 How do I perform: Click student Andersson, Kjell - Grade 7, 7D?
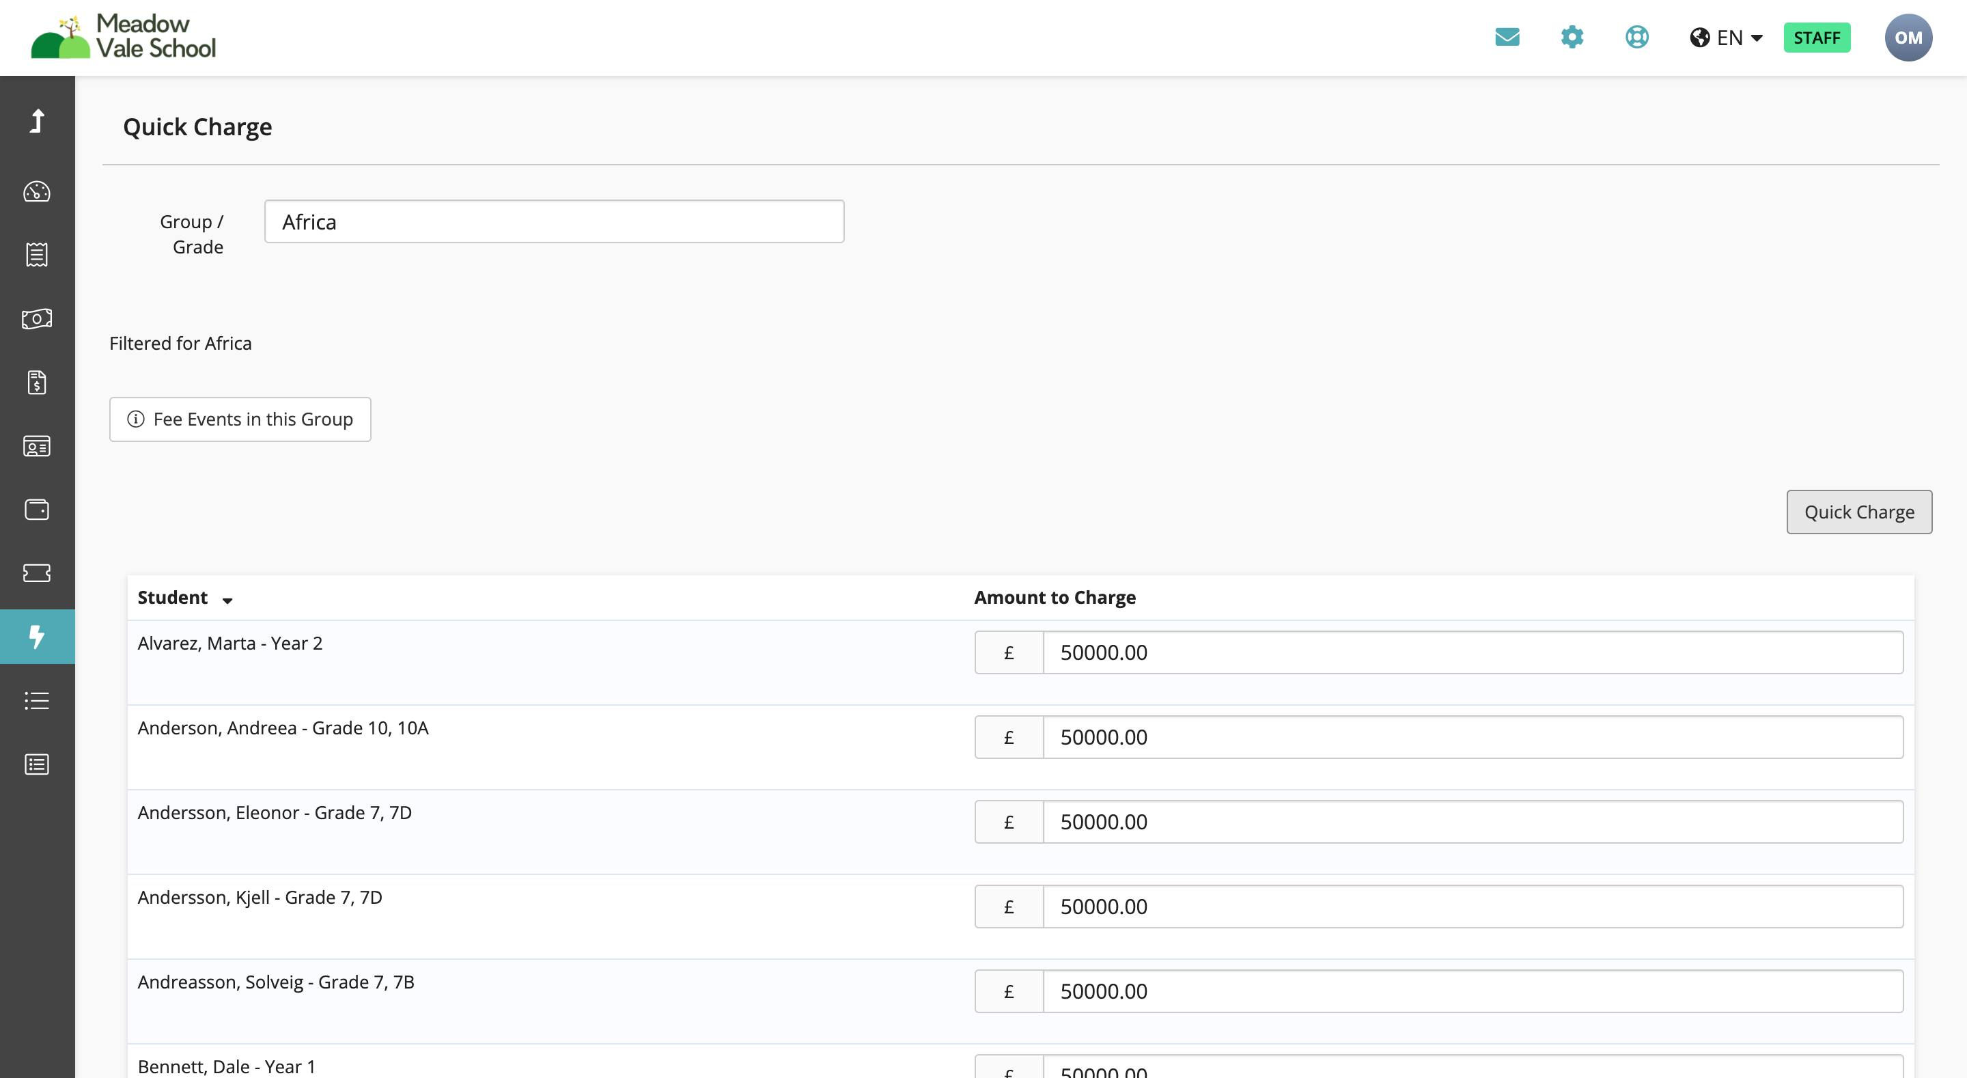coord(260,898)
